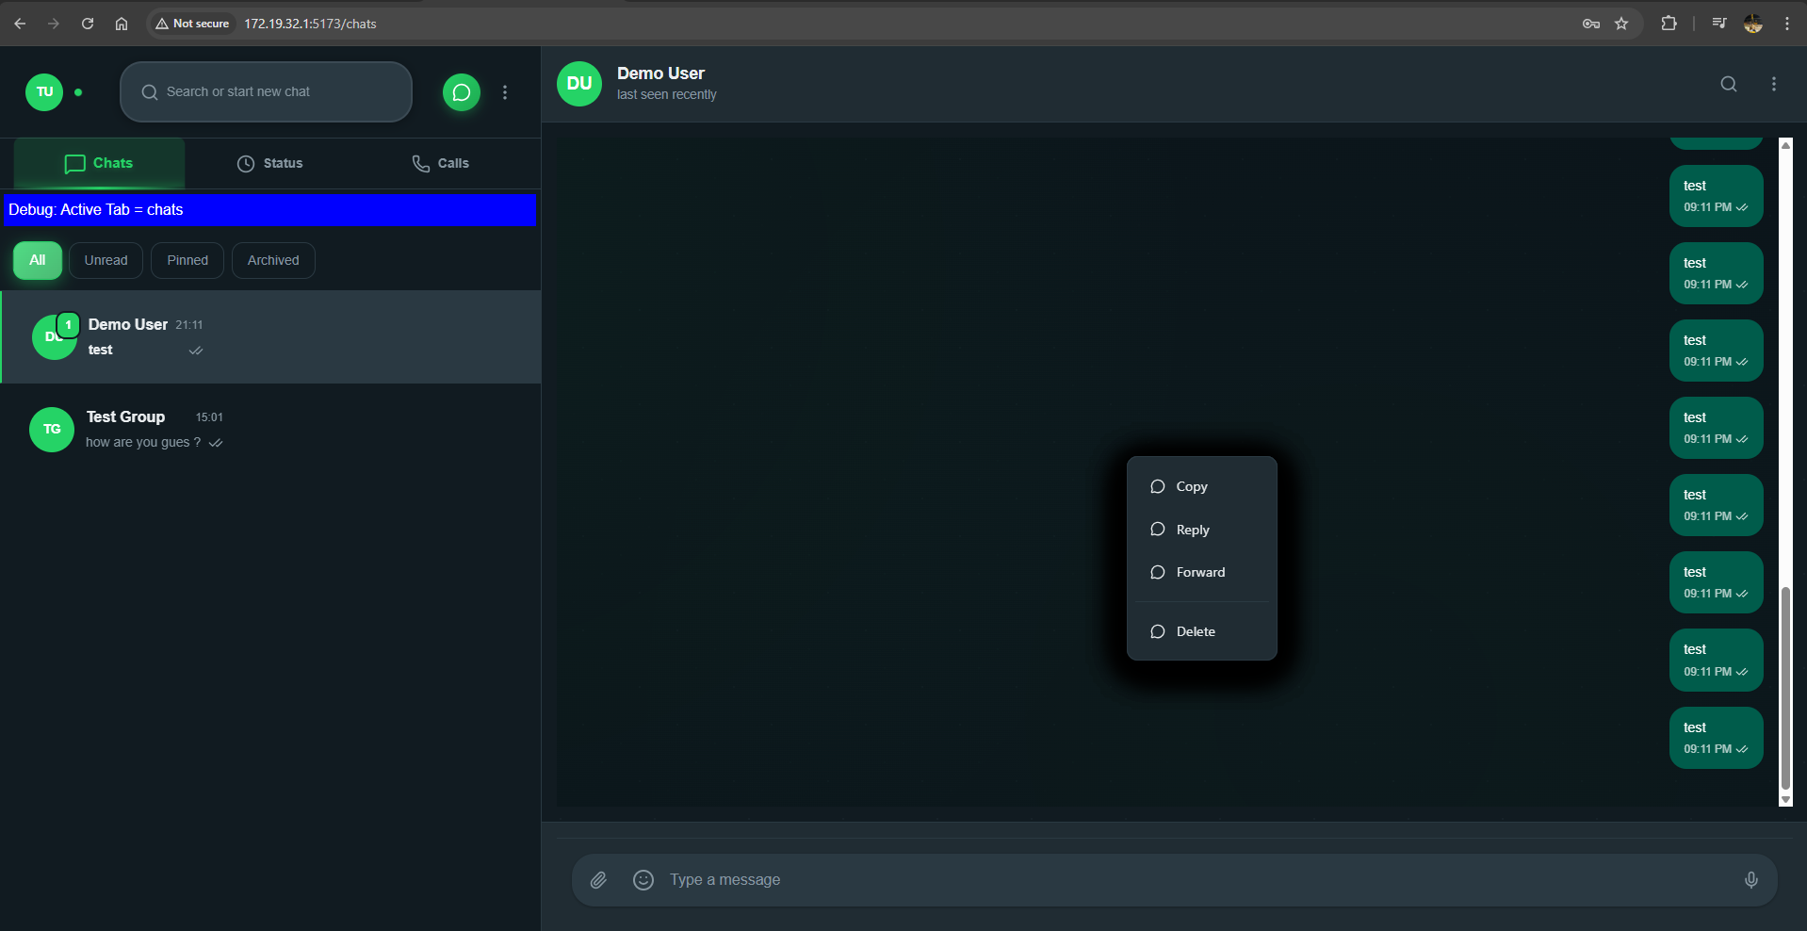1807x931 pixels.
Task: Select the Unread filter chip
Action: click(x=106, y=261)
